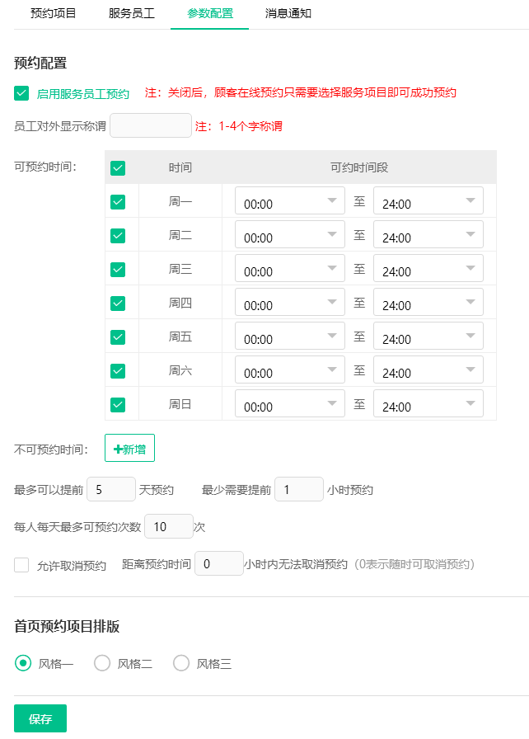Enable the 允许取消预约 checkbox
This screenshot has height=739, width=529.
tap(21, 565)
